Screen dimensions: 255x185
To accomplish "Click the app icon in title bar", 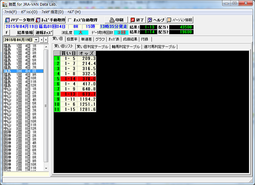I will [x=5, y=4].
